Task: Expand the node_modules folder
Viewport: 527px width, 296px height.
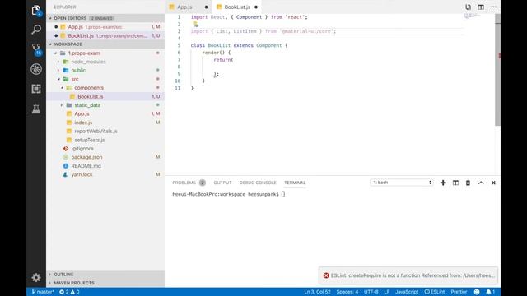Action: click(105, 62)
